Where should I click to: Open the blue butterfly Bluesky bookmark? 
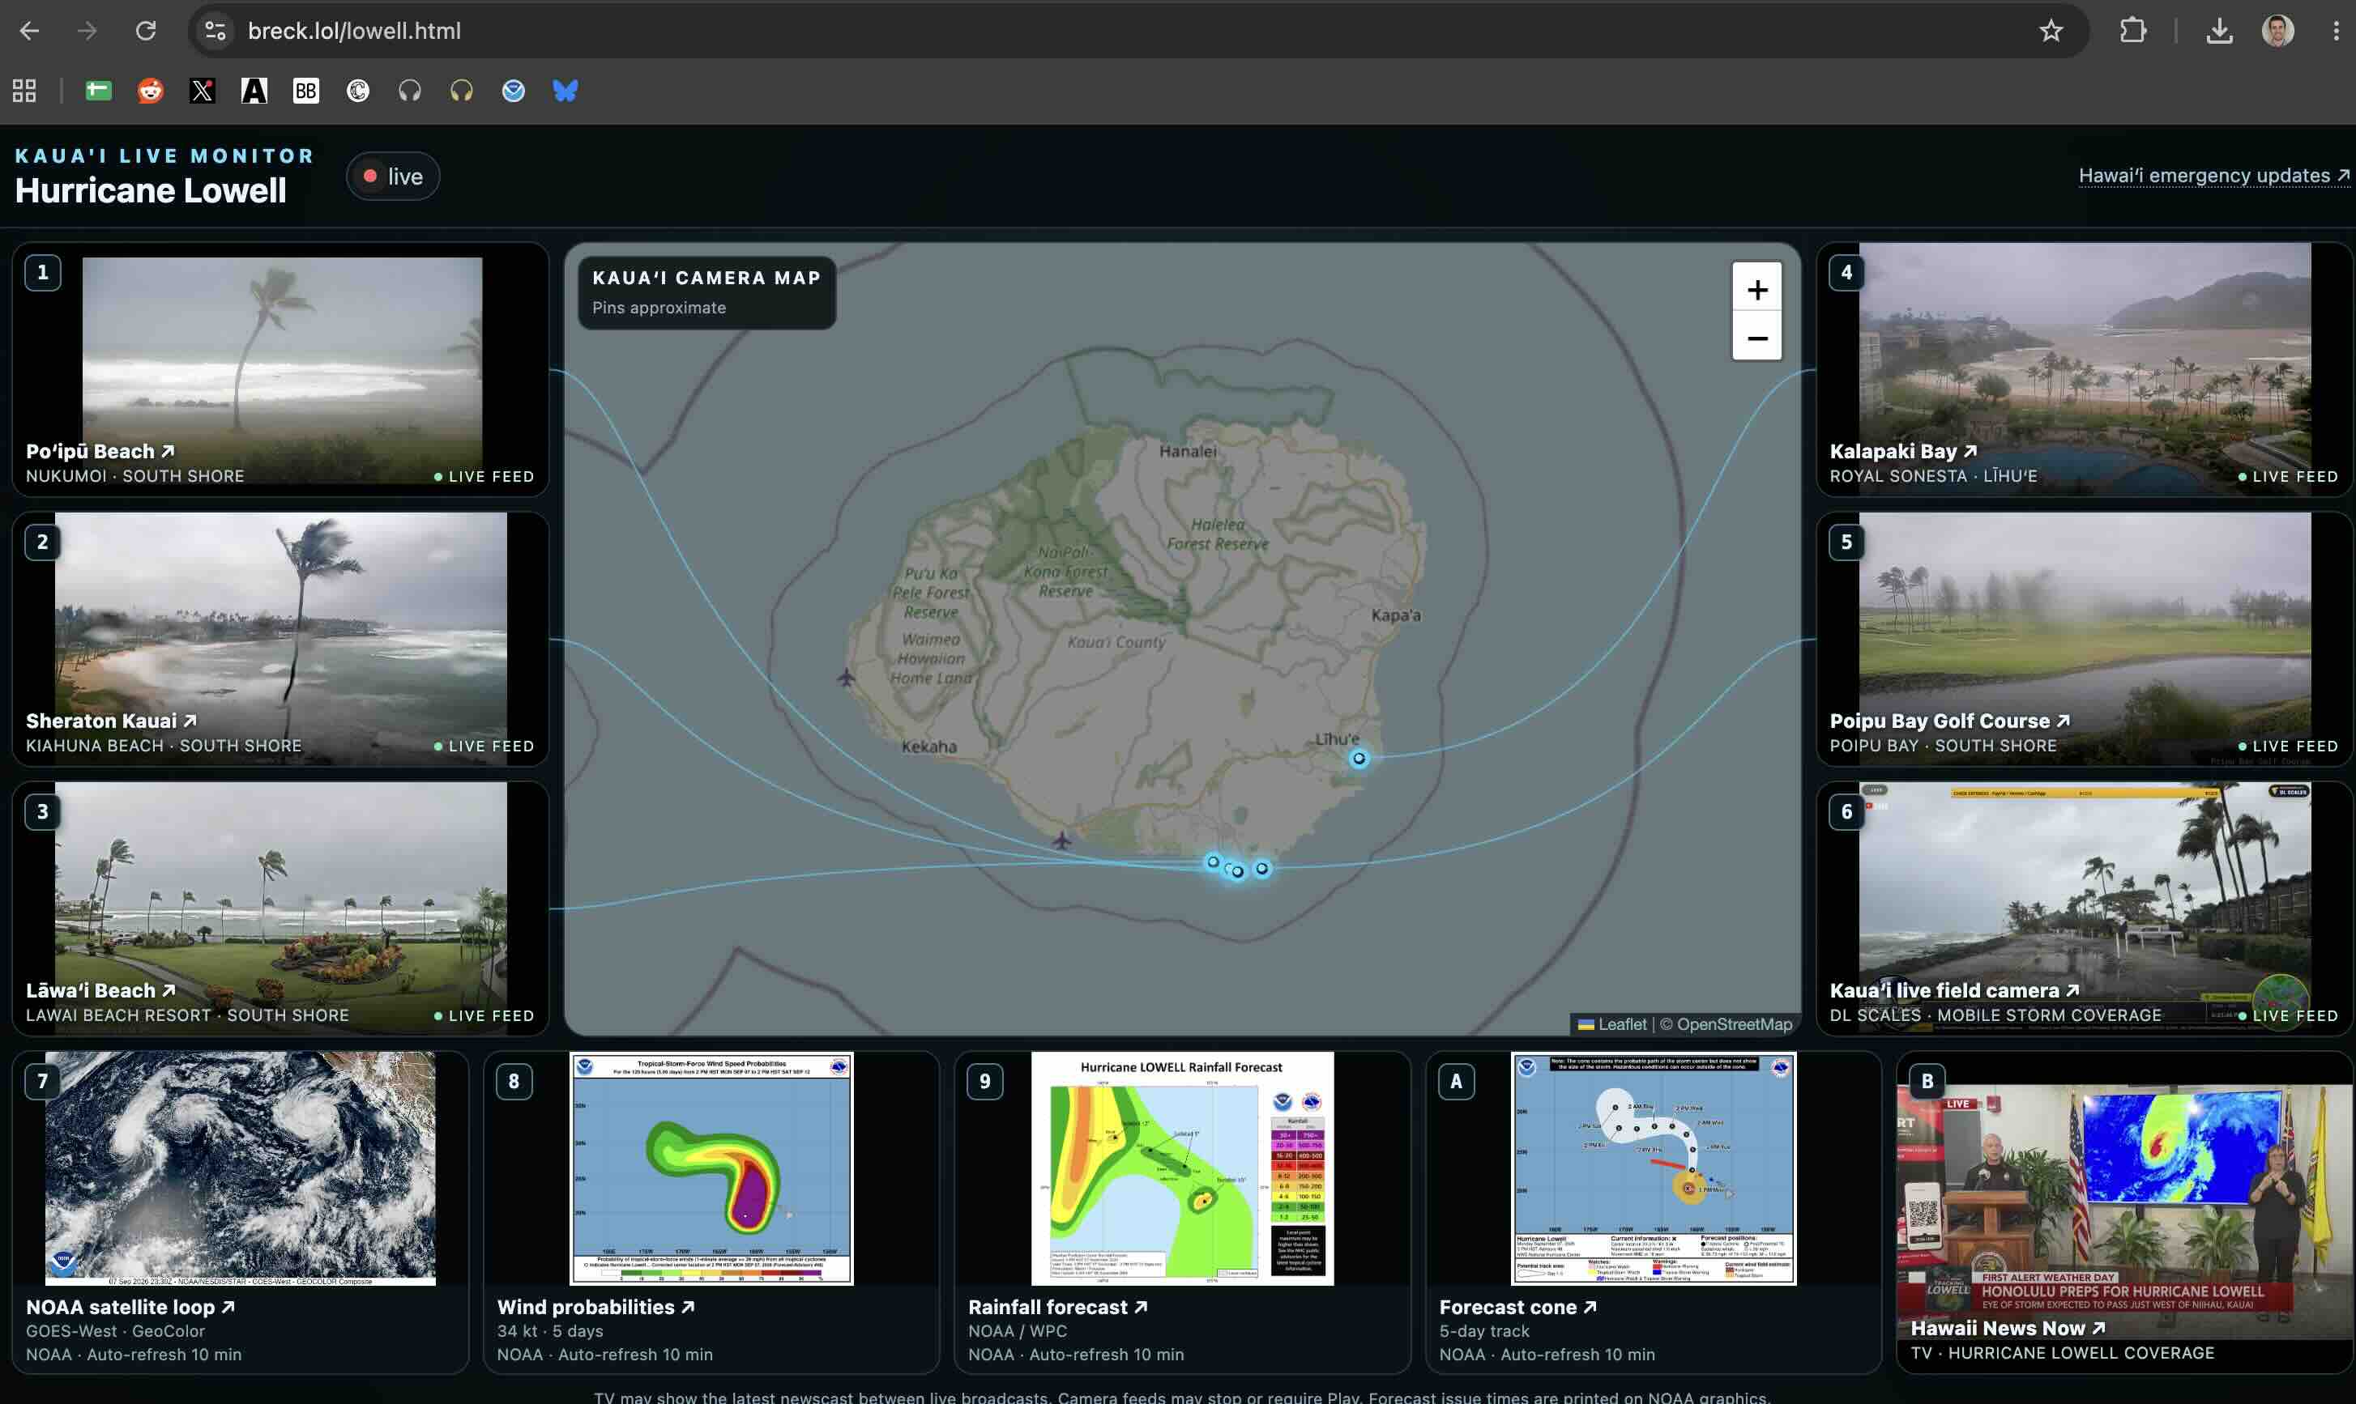tap(565, 91)
